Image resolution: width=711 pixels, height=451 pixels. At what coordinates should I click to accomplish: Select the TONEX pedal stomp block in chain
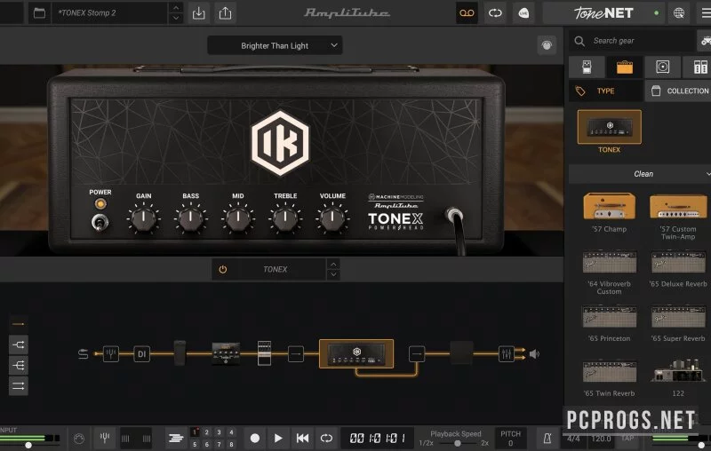pyautogui.click(x=226, y=353)
